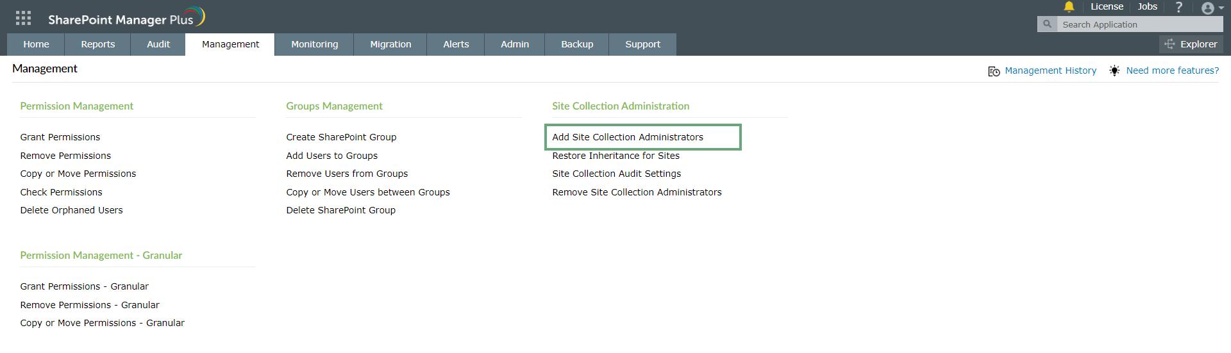Switch to the Reports tab
The height and width of the screenshot is (353, 1231).
(98, 44)
